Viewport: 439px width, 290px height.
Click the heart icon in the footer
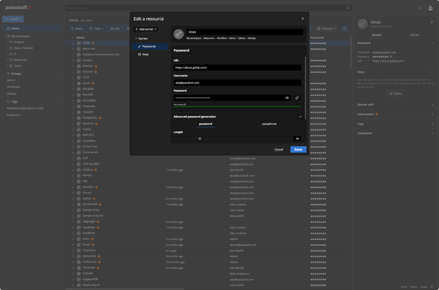click(x=432, y=286)
